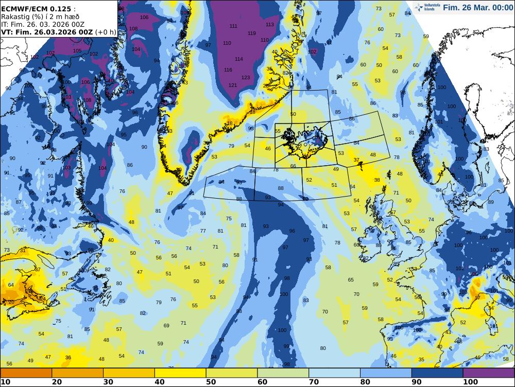Viewport: 515px width, 387px height.
Task: Click the '65' value west of France
Action: click(x=351, y=280)
